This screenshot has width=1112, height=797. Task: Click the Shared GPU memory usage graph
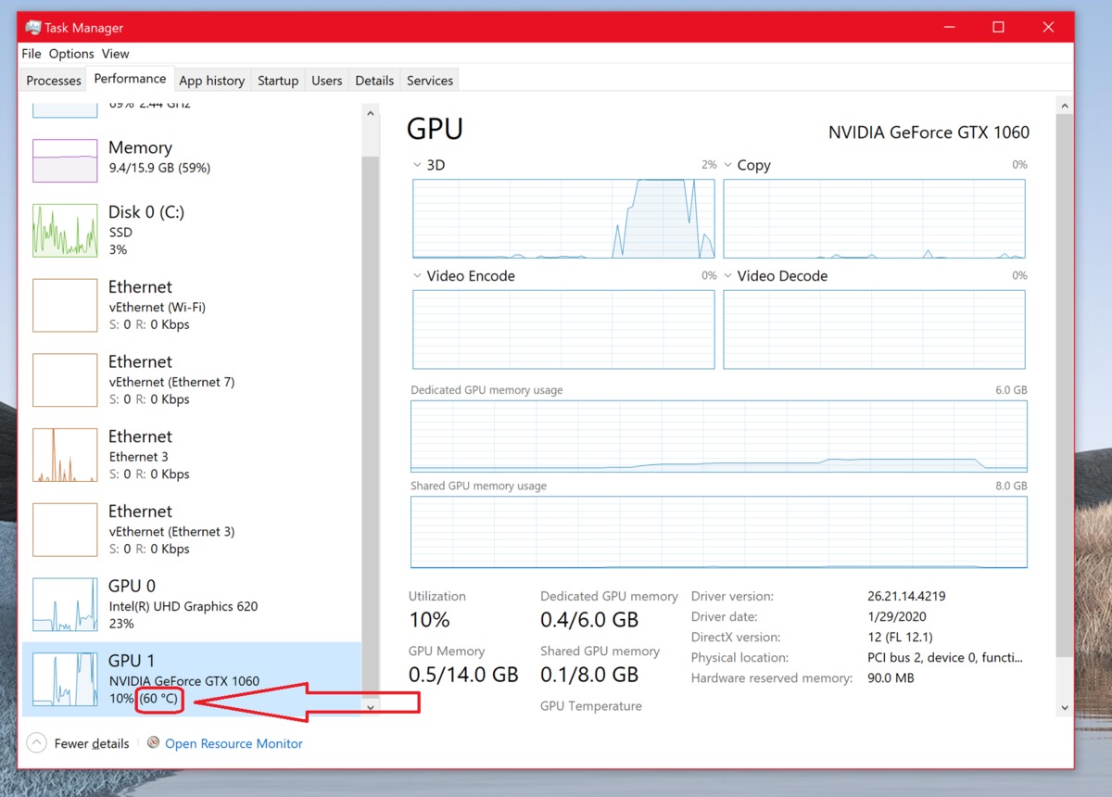point(719,532)
